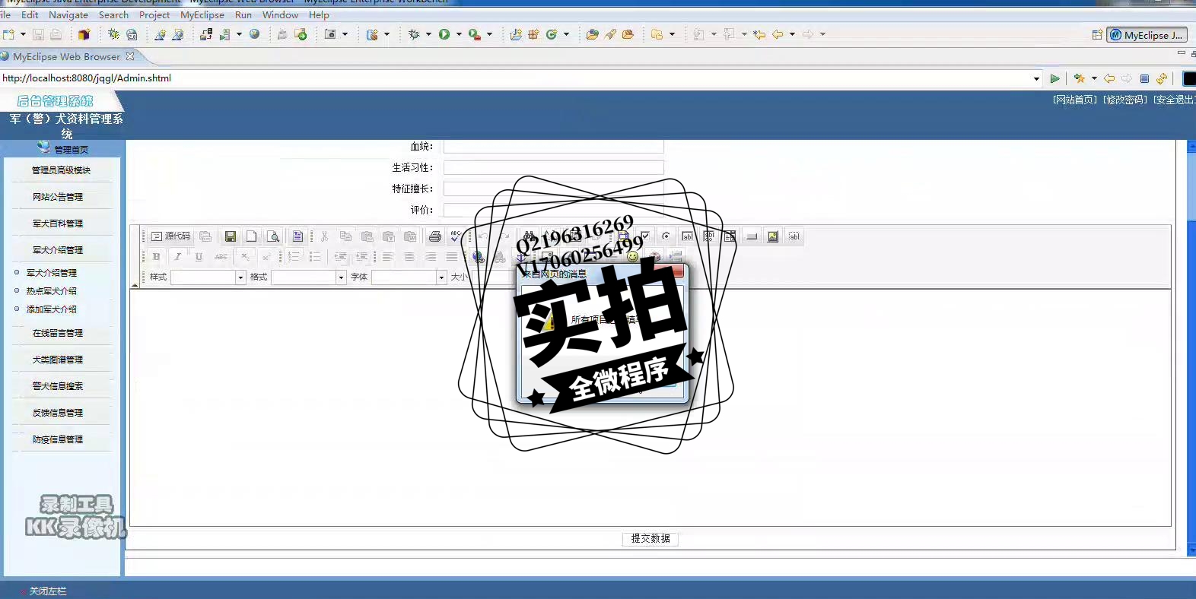Click the browser Refresh icon
Image resolution: width=1196 pixels, height=599 pixels.
click(x=1162, y=78)
